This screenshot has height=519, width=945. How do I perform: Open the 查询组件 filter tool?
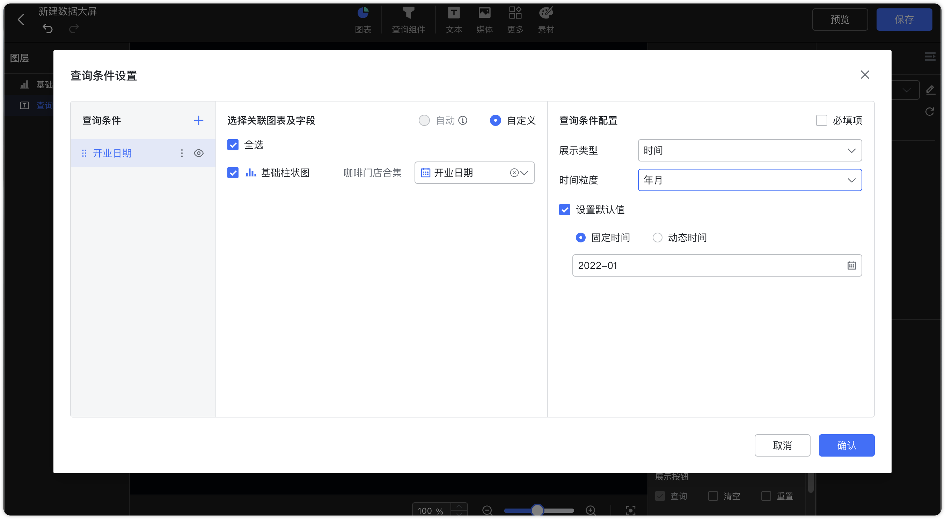click(408, 20)
